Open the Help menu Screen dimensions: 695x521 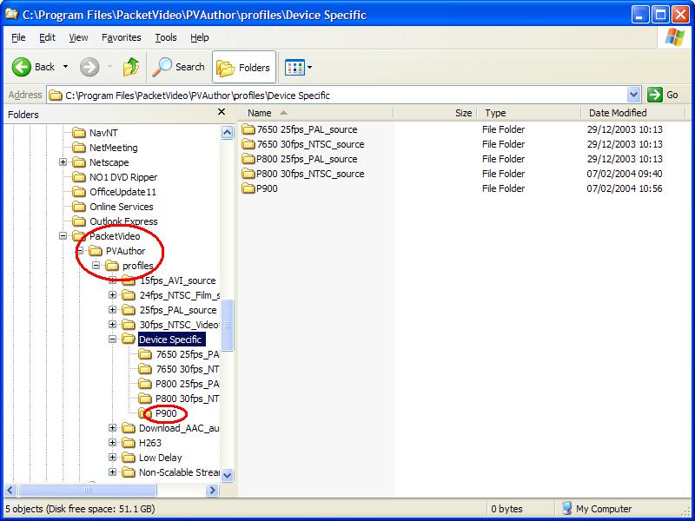(x=200, y=37)
